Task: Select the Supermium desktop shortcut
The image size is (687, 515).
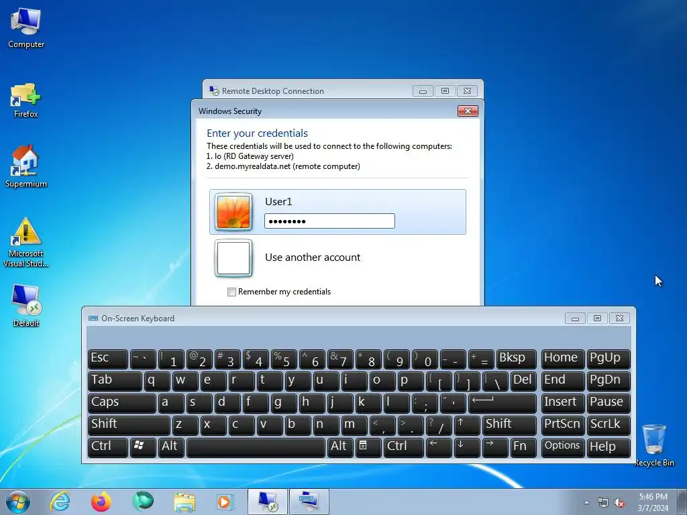Action: point(26,166)
